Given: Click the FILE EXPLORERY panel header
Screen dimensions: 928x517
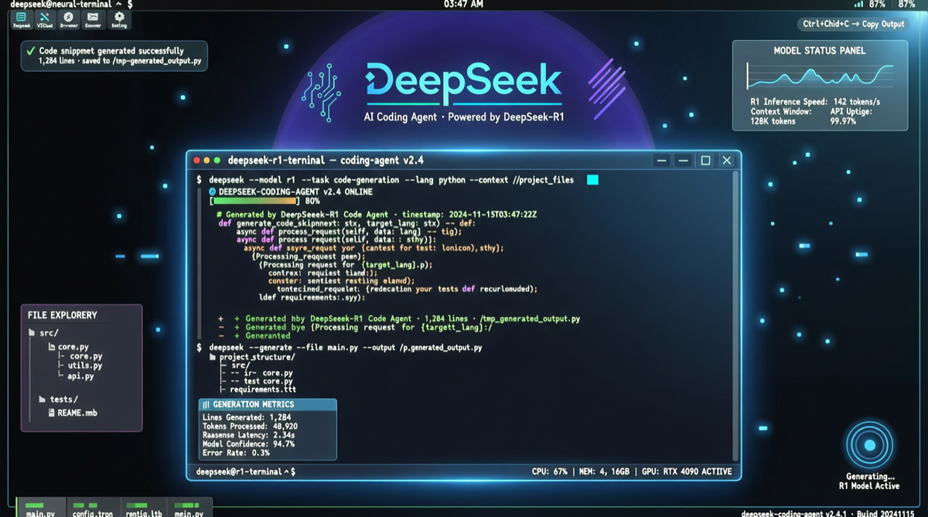Looking at the screenshot, I should (x=63, y=315).
